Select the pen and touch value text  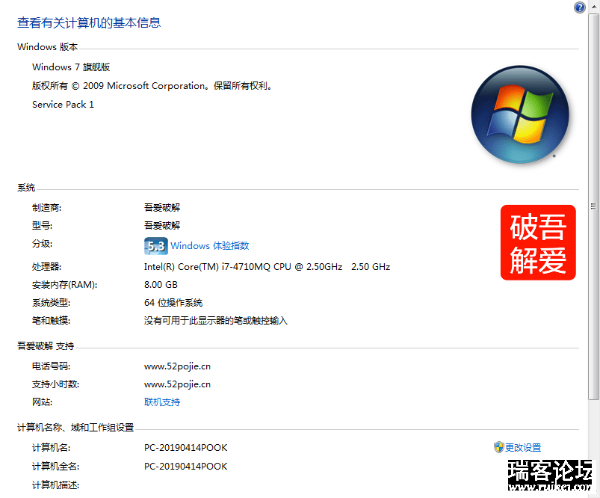coord(215,320)
